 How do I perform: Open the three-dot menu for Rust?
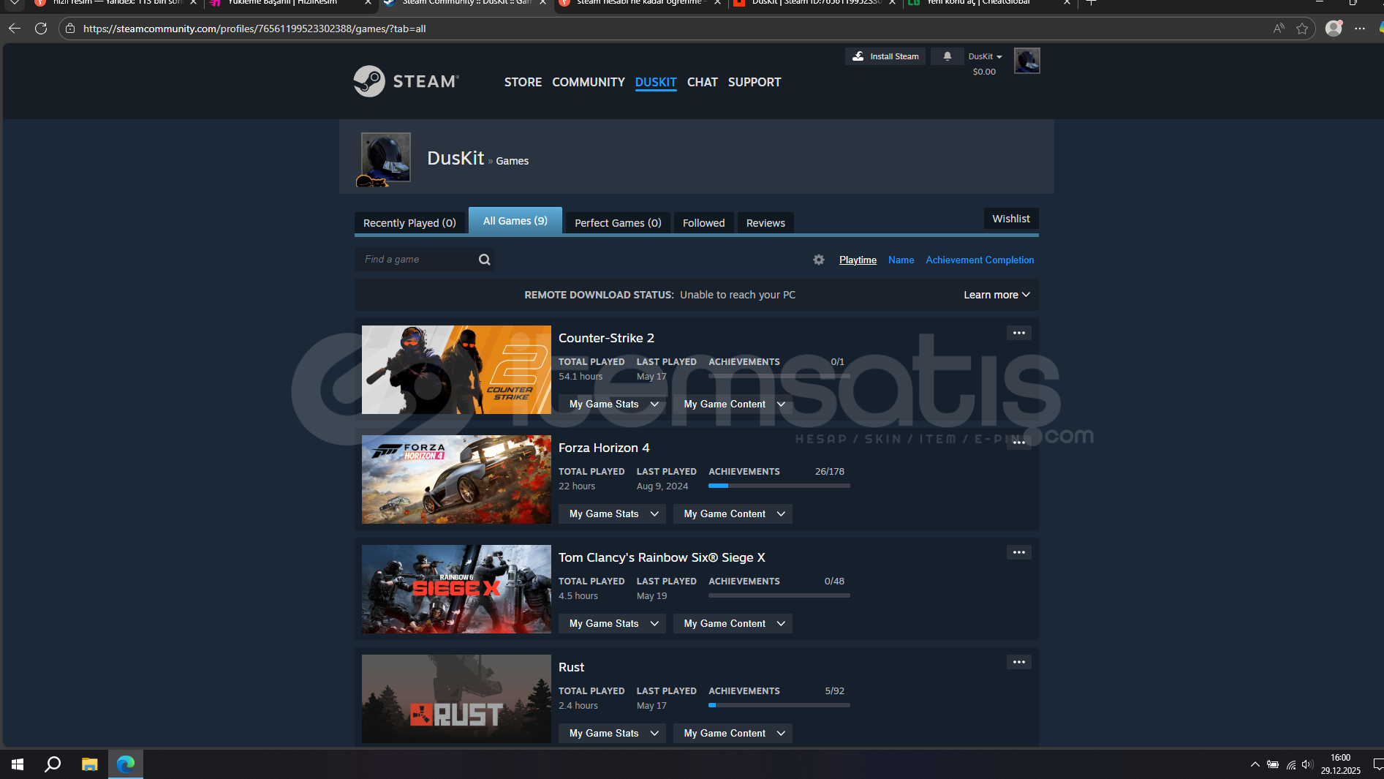pos(1018,662)
